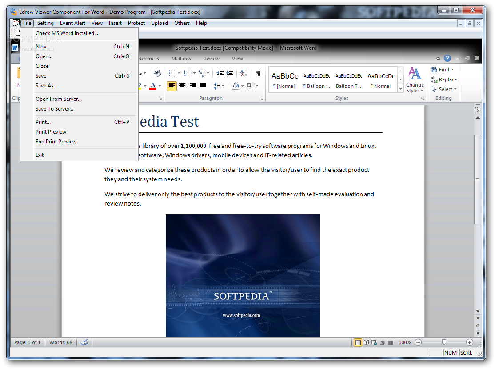The height and width of the screenshot is (369, 495).
Task: Align text right
Action: [192, 86]
